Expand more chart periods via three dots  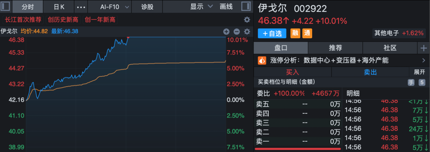[x=80, y=7]
